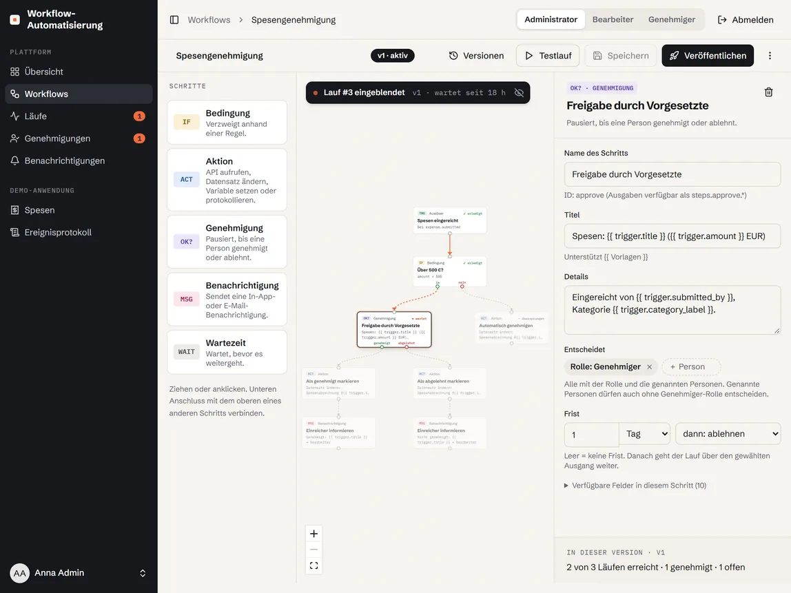Click the Workflows breadcrumb link
This screenshot has width=791, height=593.
(209, 20)
